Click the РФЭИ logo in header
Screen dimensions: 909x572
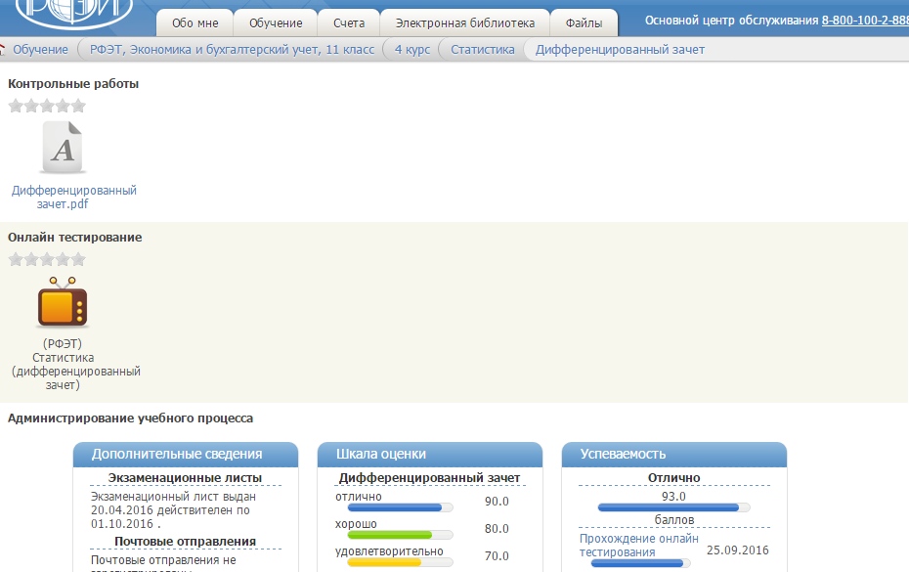[x=74, y=15]
